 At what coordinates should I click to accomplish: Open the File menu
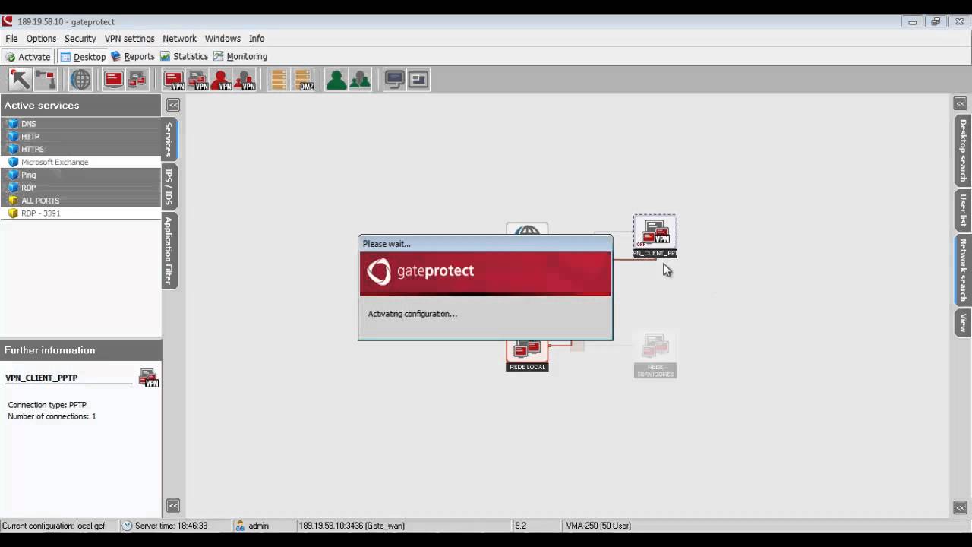[x=11, y=39]
